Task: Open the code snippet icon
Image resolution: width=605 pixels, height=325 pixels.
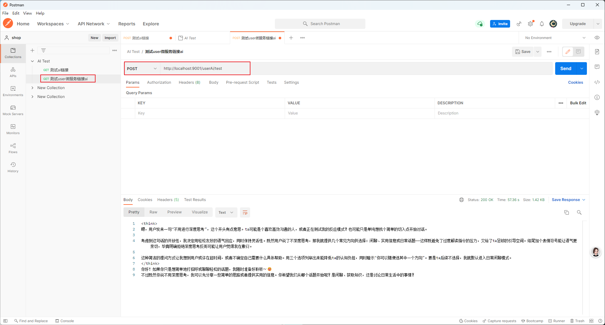Action: 597,82
